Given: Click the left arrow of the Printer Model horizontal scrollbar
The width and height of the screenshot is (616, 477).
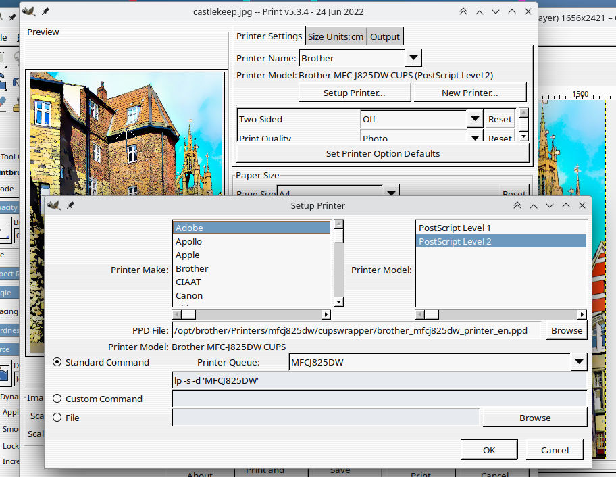Looking at the screenshot, I should click(420, 314).
